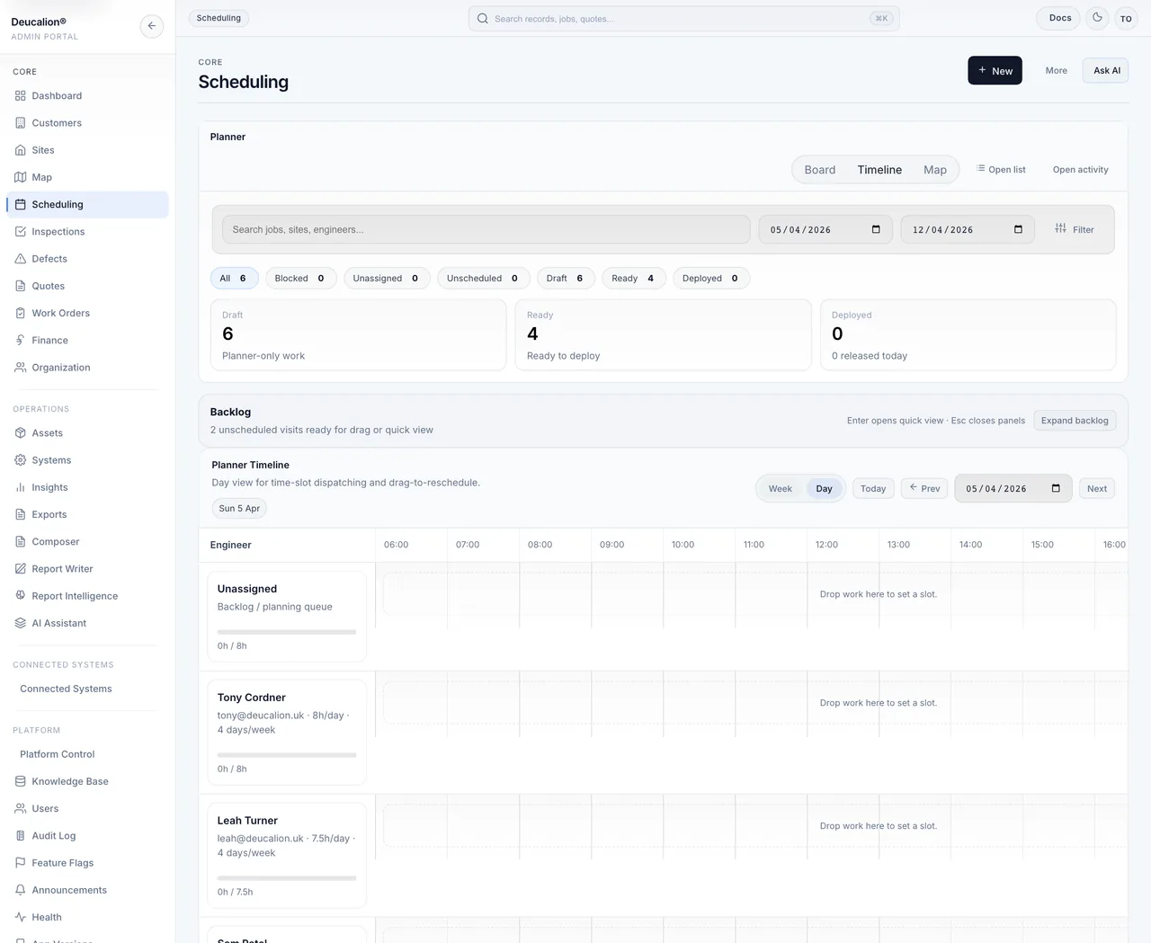Viewport: 1151px width, 943px height.
Task: Open the Docs page
Action: [1057, 18]
